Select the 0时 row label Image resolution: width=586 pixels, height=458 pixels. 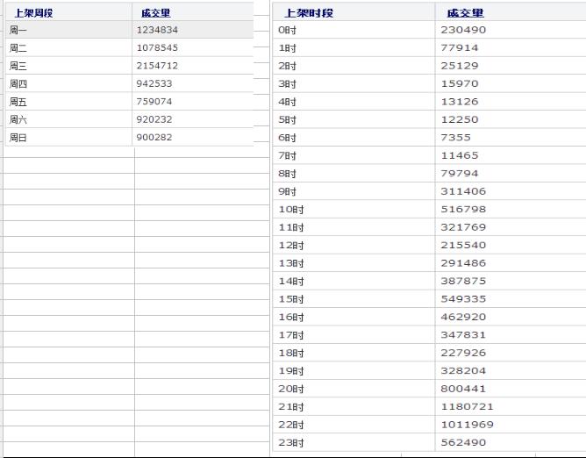coord(287,30)
